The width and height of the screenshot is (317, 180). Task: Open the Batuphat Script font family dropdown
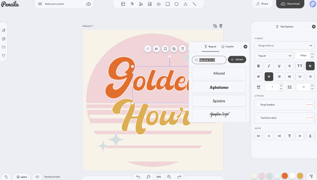coord(284,45)
